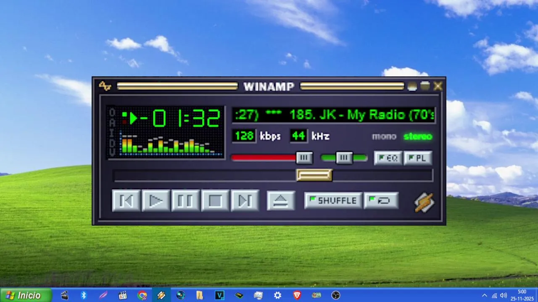Open the clapperboard app in taskbar
Image resolution: width=538 pixels, height=302 pixels.
[64, 295]
